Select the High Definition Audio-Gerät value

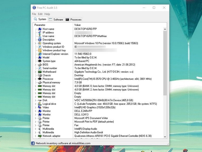tap(89, 132)
